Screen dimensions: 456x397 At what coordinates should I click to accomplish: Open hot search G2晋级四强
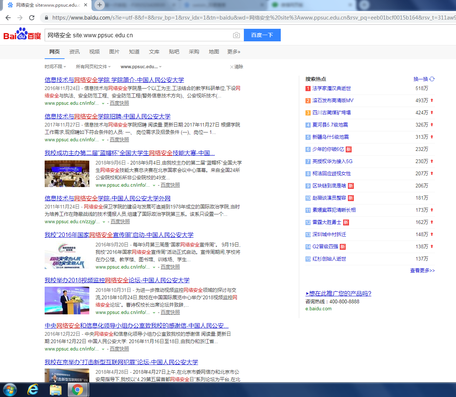(x=325, y=246)
